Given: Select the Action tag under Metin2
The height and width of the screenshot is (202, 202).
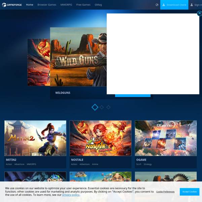Looking at the screenshot, I should coord(9,164).
